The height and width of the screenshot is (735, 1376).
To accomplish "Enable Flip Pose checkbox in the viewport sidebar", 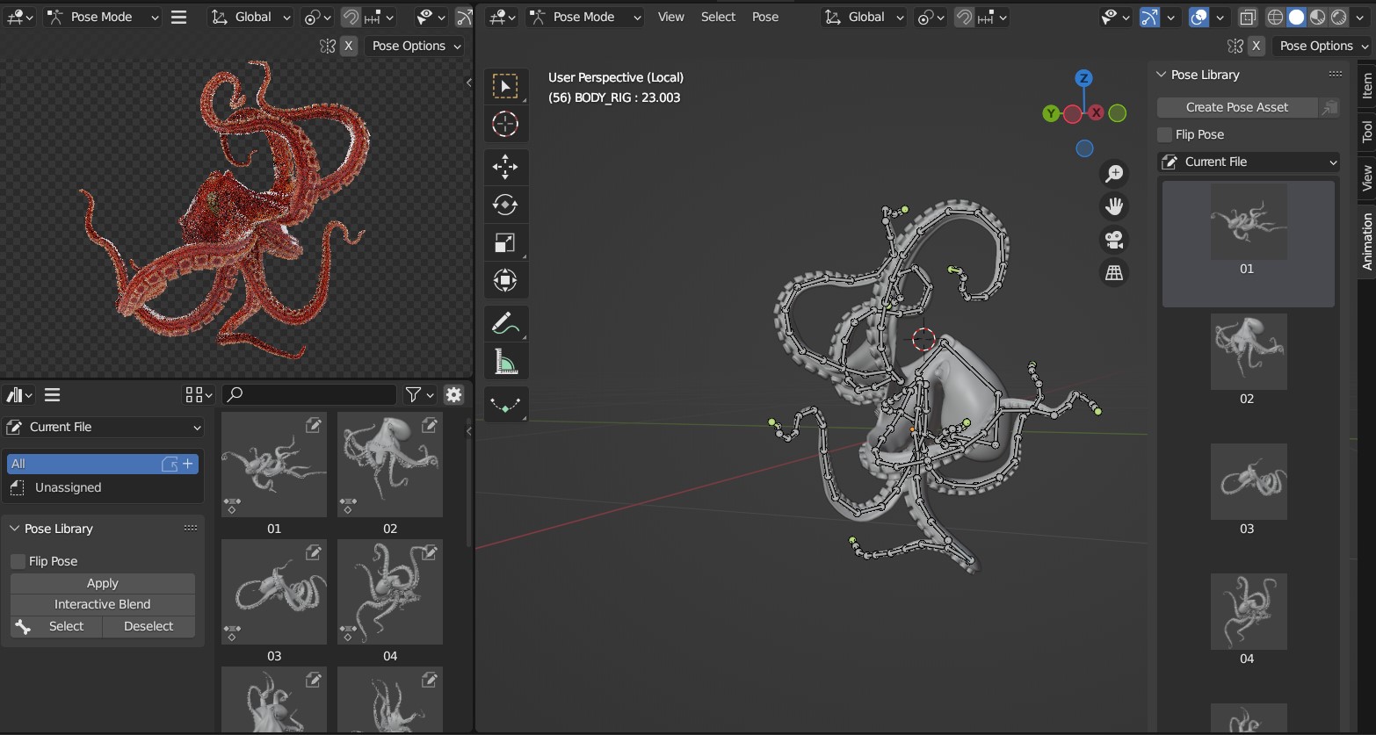I will point(1164,134).
